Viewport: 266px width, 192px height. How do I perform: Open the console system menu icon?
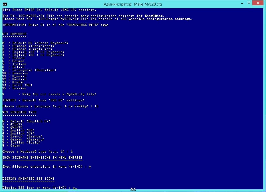[x=5, y=4]
